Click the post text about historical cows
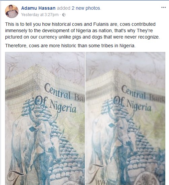Screen dimensions: 169x185 tap(82, 30)
